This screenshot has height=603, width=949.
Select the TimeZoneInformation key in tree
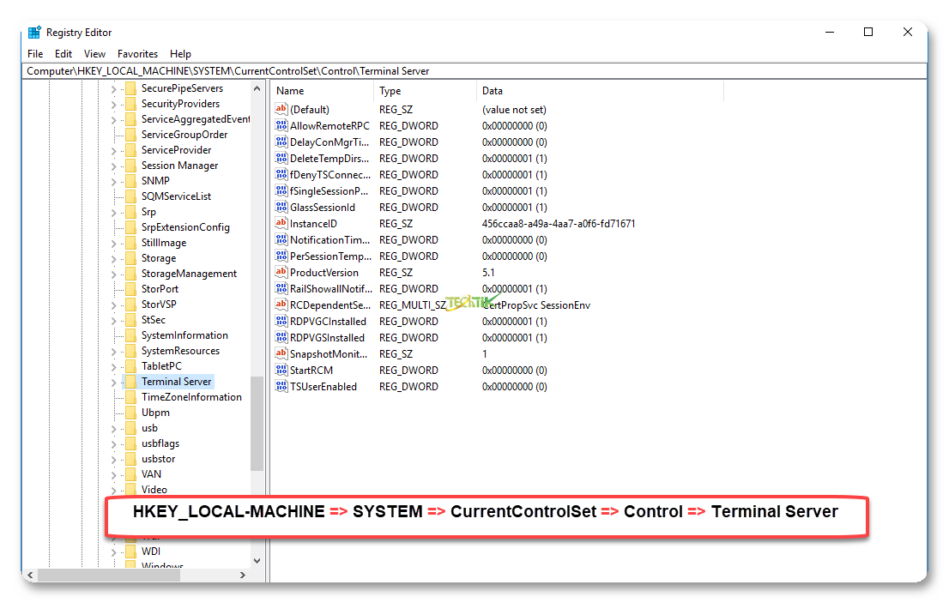coord(191,397)
